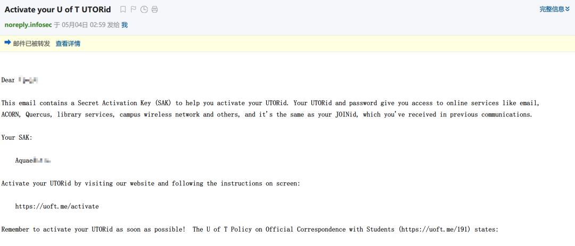Screen dimensions: 575x246
Task: Click the SAK value starting with Aquae
Action: click(32, 160)
